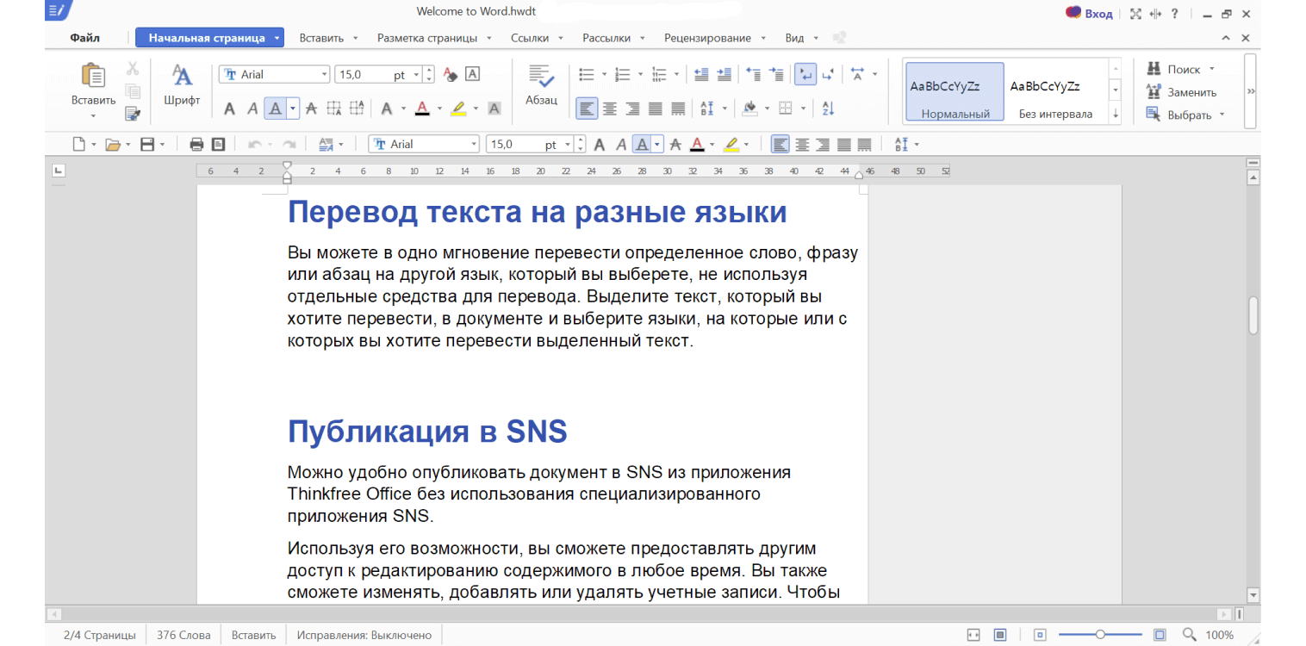Screen dimensions: 1306x646
Task: Open the ribbon line spacing dropdown arrow
Action: coord(725,109)
